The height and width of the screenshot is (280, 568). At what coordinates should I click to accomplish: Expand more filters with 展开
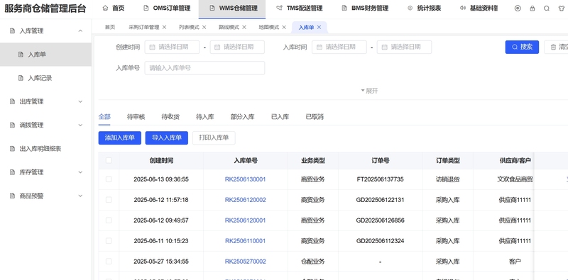coord(369,91)
